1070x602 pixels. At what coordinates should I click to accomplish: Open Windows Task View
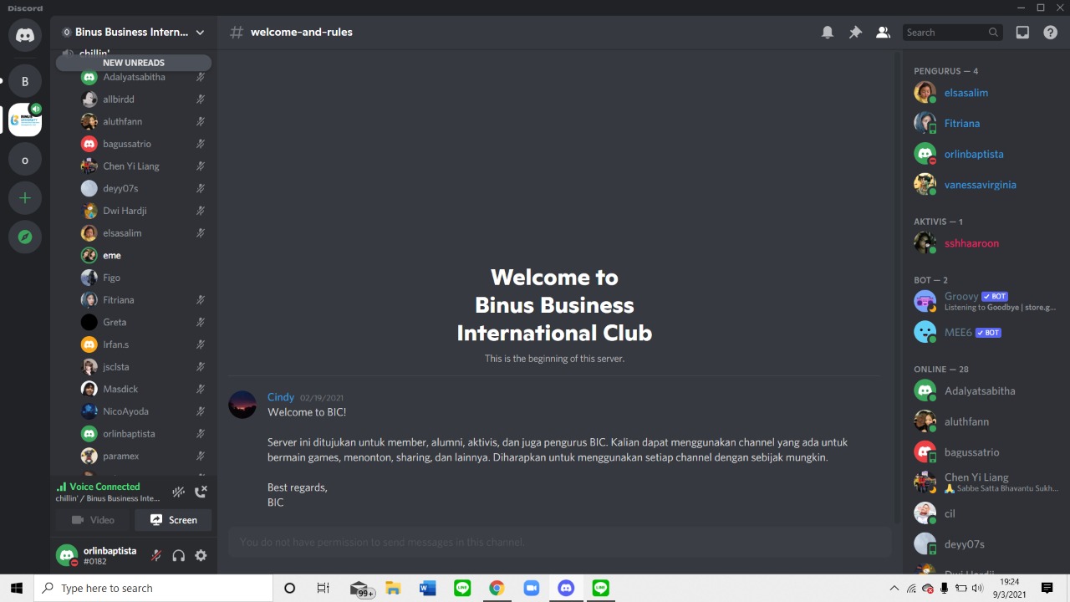[324, 589]
